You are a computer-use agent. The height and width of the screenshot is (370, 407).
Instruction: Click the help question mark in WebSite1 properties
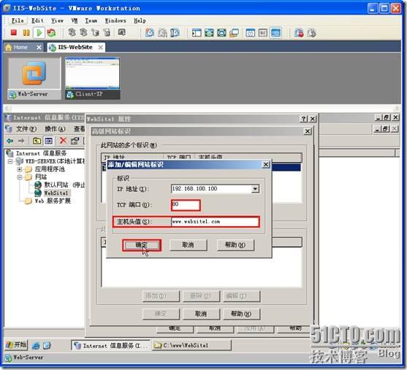click(x=303, y=119)
